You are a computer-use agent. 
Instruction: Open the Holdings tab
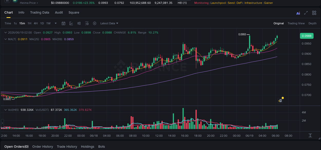[88, 147]
